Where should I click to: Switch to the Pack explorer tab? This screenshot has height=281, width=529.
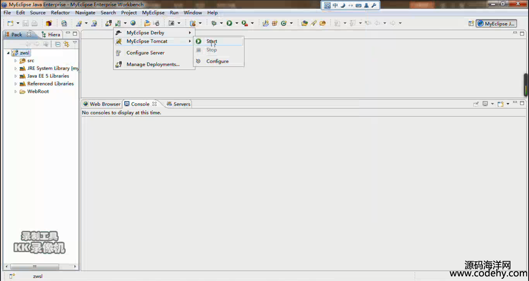point(17,34)
